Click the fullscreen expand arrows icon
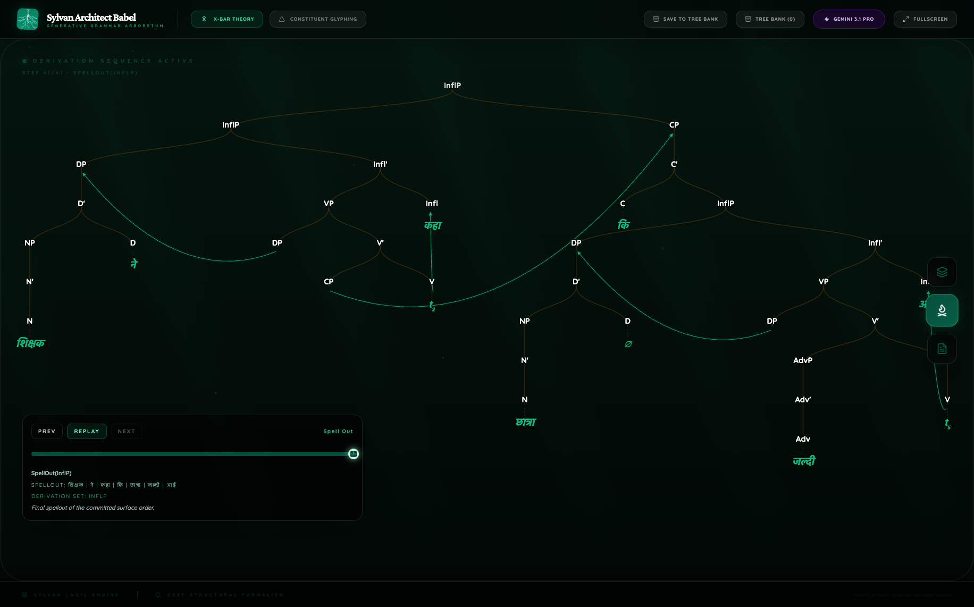Screen dimensions: 974x607 pyautogui.click(x=906, y=19)
